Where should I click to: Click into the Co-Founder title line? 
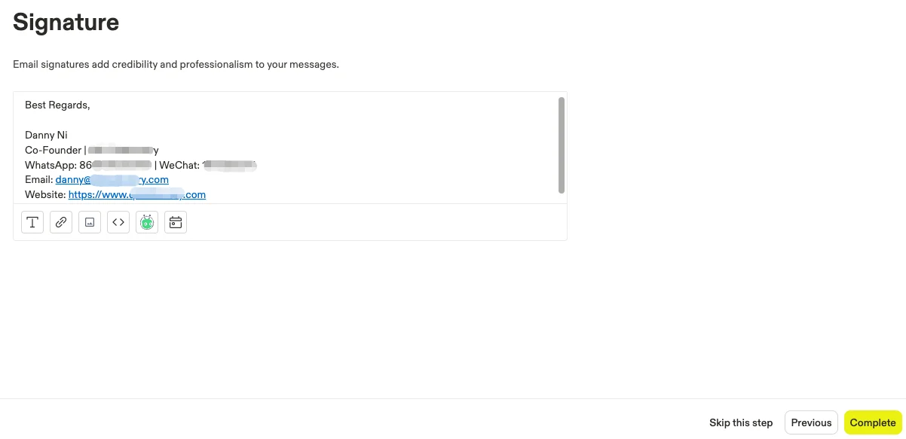tap(91, 150)
